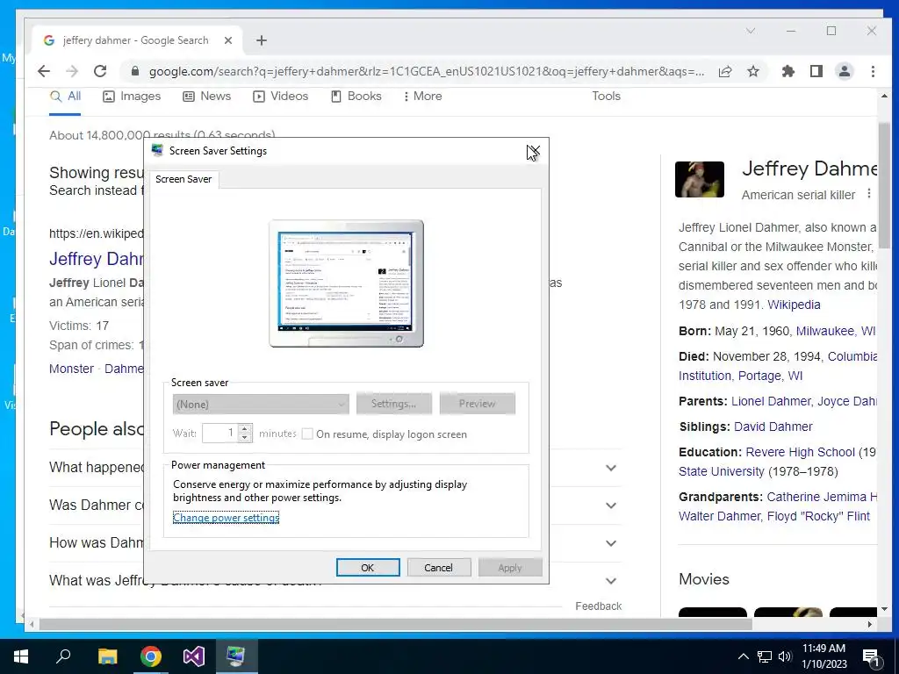The width and height of the screenshot is (899, 674).
Task: Open taskbar search magnifier
Action: click(63, 656)
